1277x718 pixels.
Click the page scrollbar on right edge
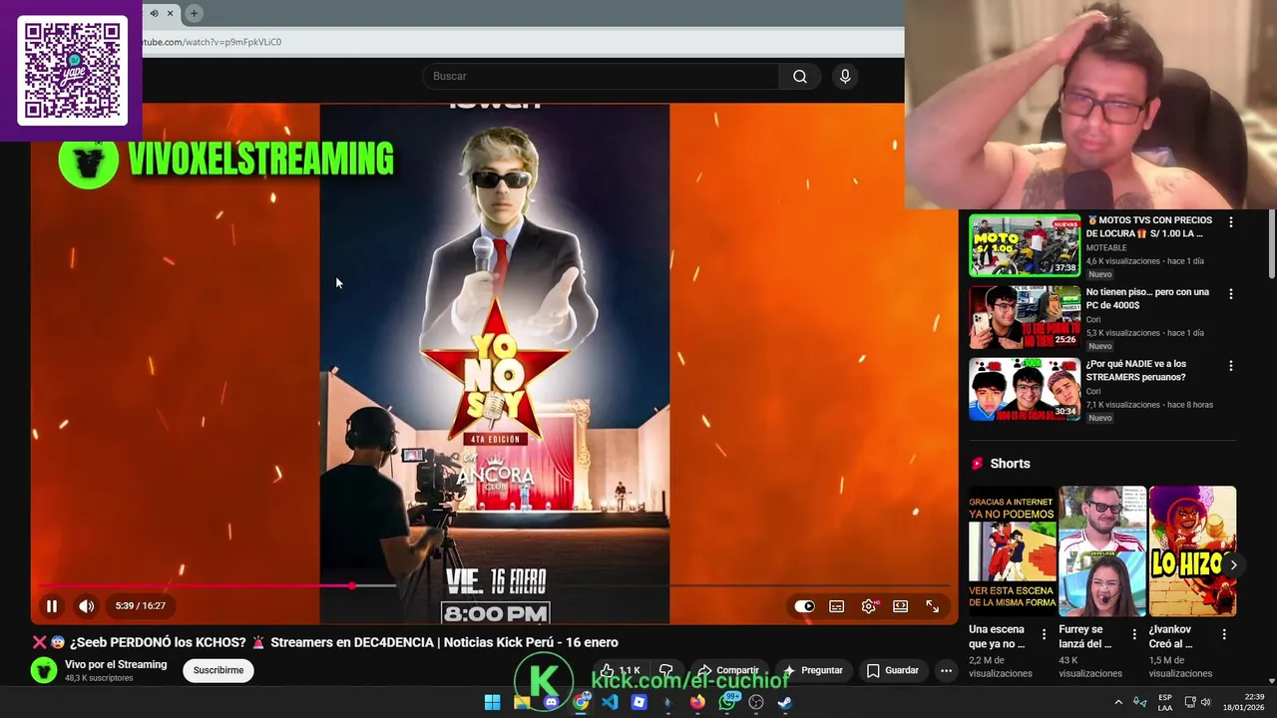tap(1271, 246)
